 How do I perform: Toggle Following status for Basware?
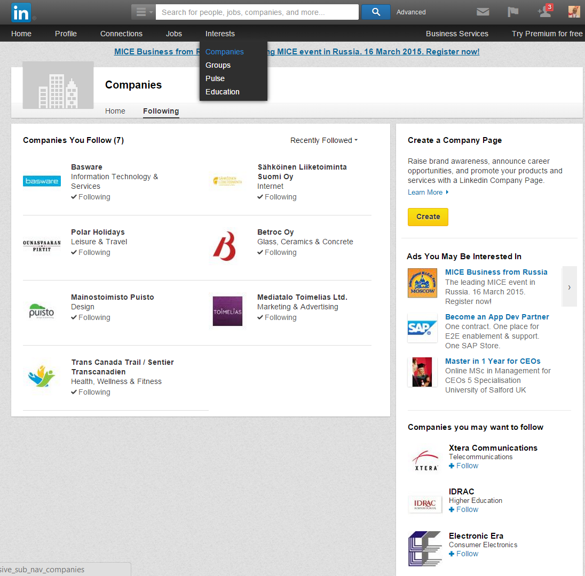(x=91, y=197)
